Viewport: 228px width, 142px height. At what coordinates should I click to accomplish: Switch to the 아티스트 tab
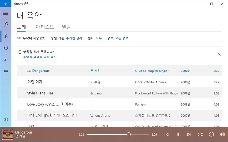(x=45, y=27)
